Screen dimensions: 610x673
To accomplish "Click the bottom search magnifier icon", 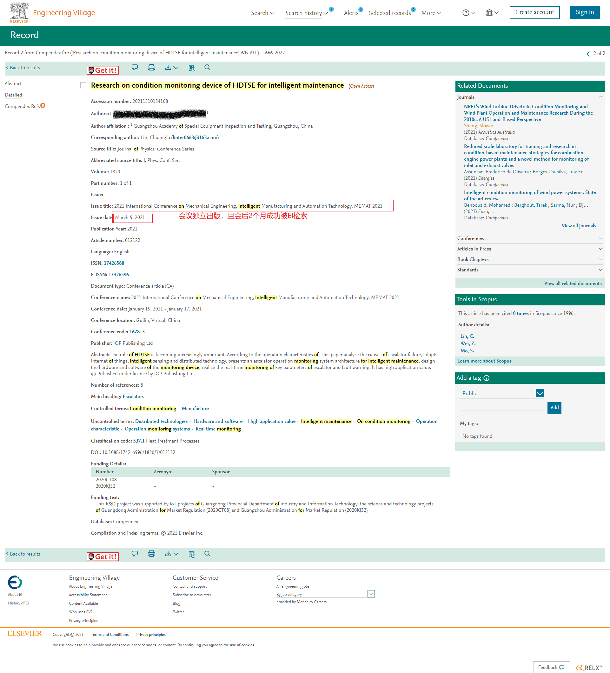I will coord(207,554).
